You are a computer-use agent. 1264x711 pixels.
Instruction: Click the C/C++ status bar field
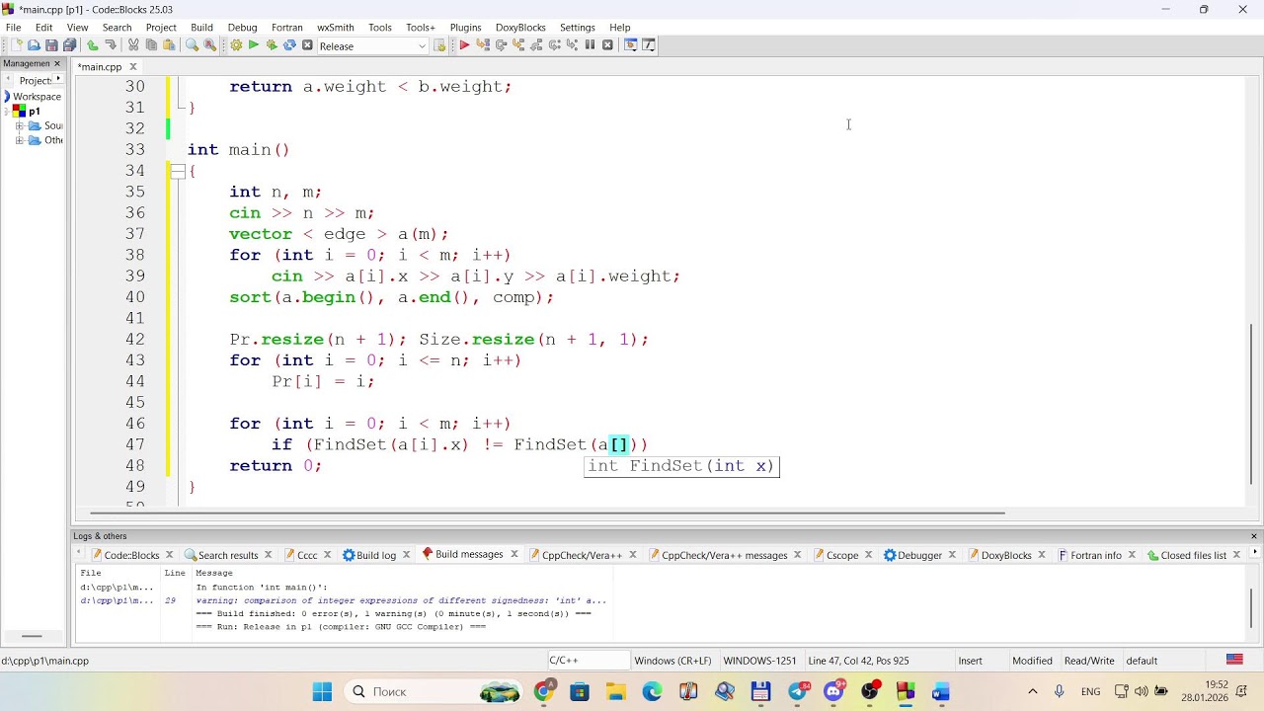click(x=588, y=661)
